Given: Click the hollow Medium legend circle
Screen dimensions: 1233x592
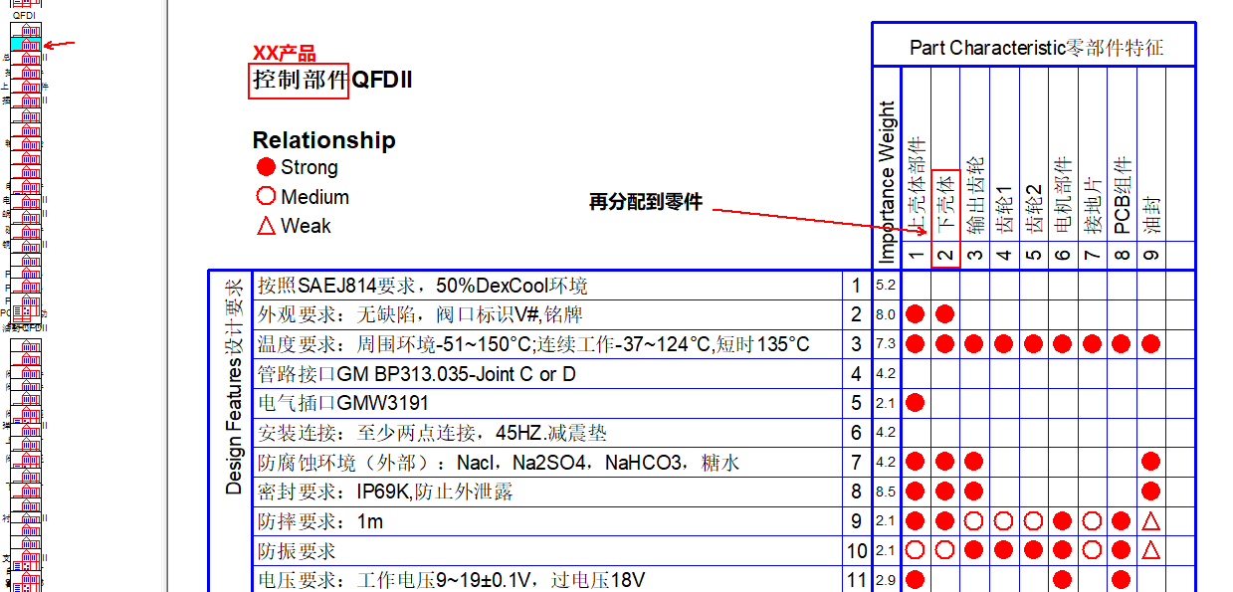Looking at the screenshot, I should [x=266, y=196].
